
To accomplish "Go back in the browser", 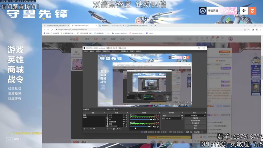I will click(44, 30).
